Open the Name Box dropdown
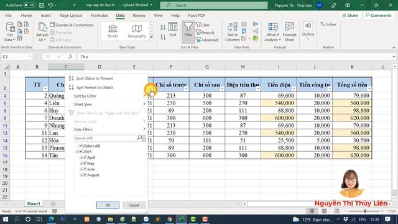The width and height of the screenshot is (398, 224). pos(30,57)
